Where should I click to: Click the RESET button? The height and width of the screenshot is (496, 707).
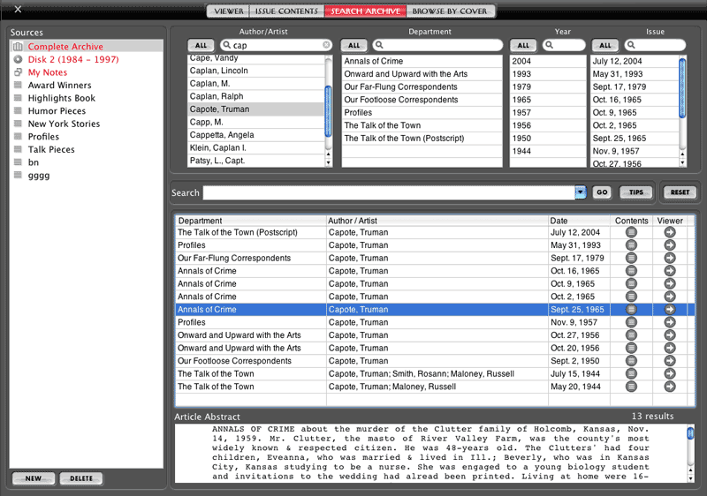pyautogui.click(x=680, y=192)
